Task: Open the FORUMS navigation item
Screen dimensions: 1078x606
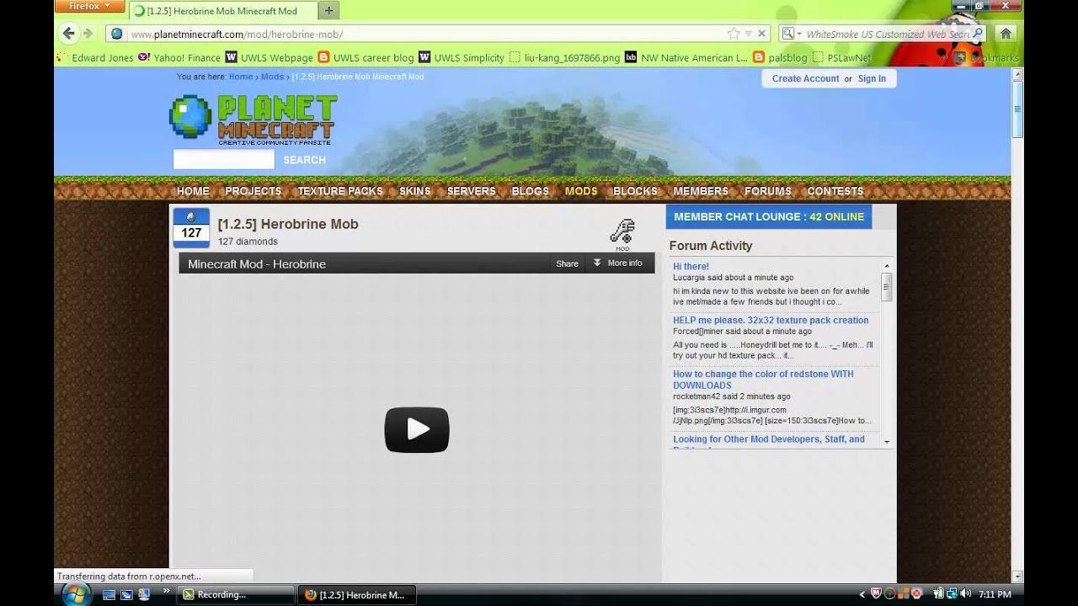Action: coord(768,191)
